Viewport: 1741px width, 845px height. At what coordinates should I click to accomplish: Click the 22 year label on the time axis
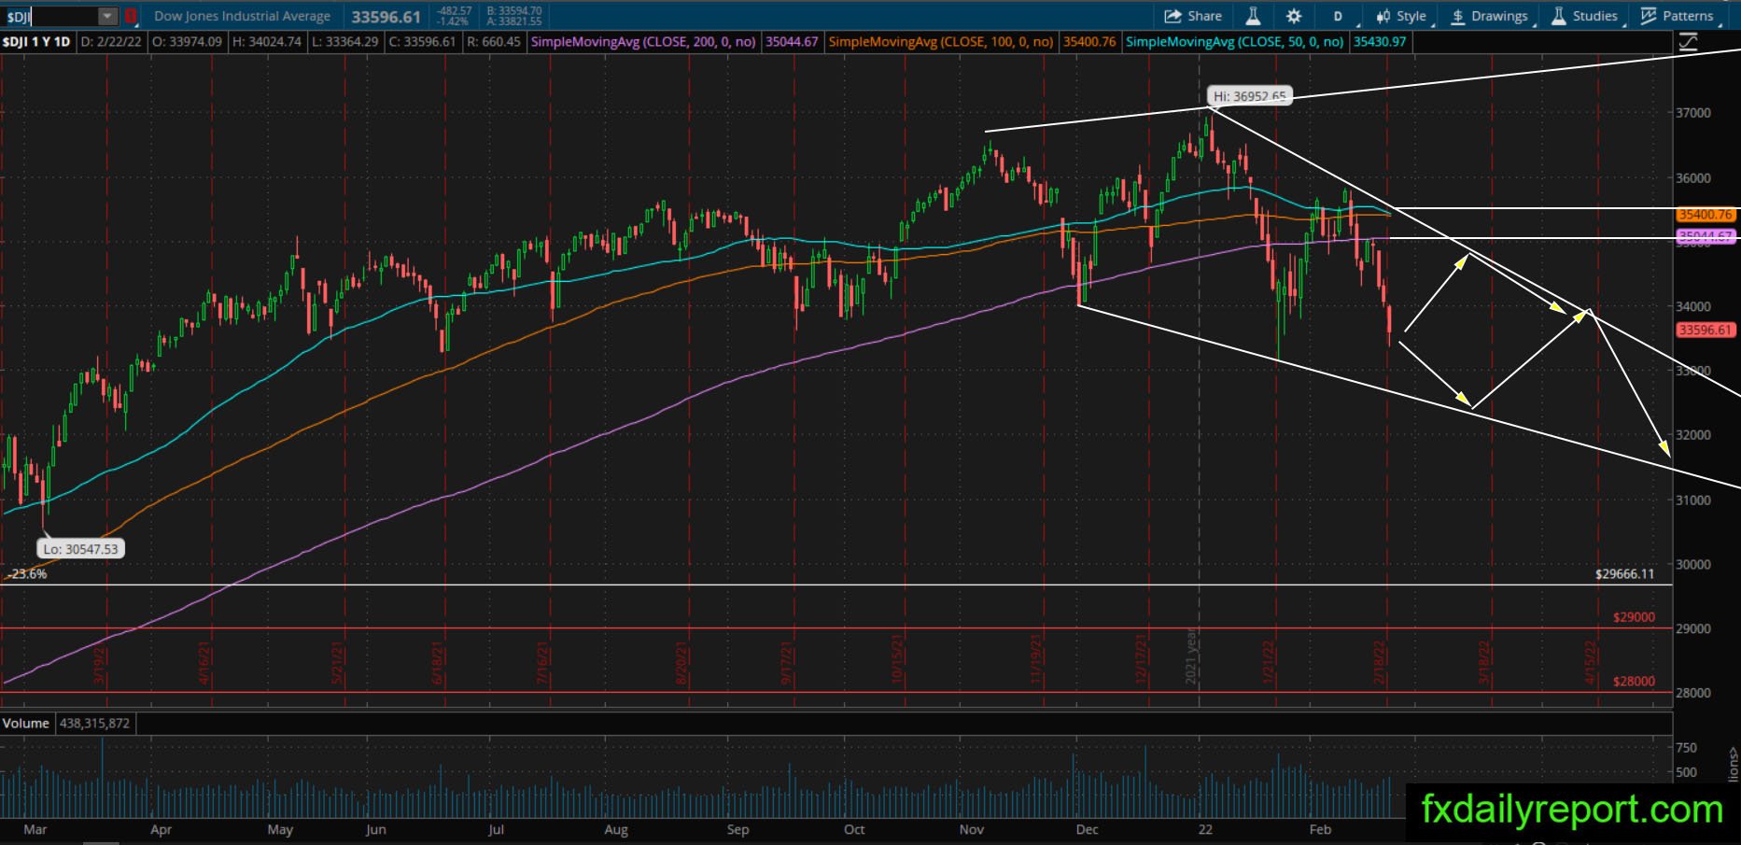(x=1205, y=829)
